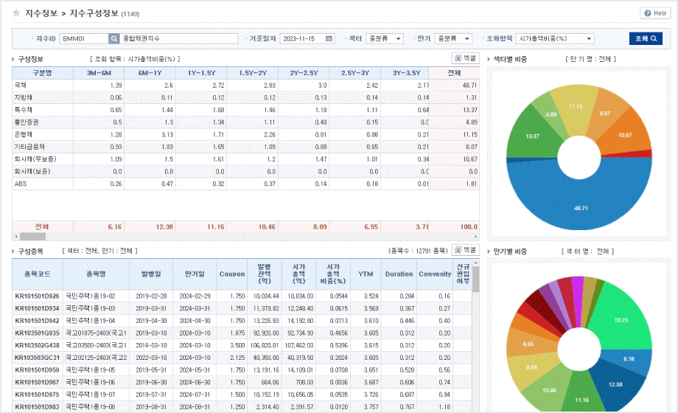The height and width of the screenshot is (413, 678).
Task: Export 구성정보 table with 엑셀 button
Action: [x=465, y=58]
